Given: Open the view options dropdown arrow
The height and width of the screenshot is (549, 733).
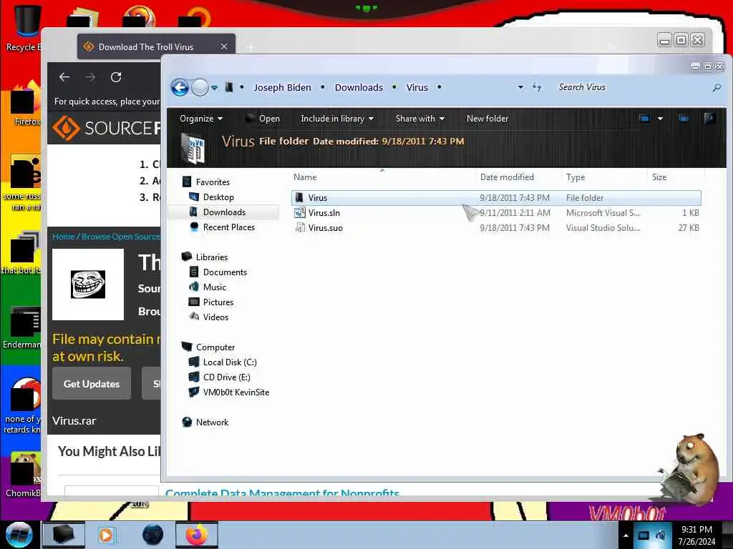Looking at the screenshot, I should [660, 119].
